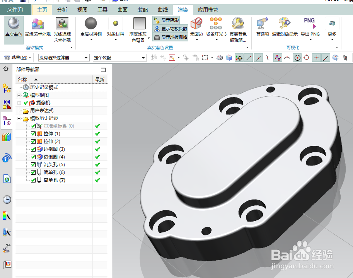Click the rectangle selection toolbar icon

click(205, 58)
